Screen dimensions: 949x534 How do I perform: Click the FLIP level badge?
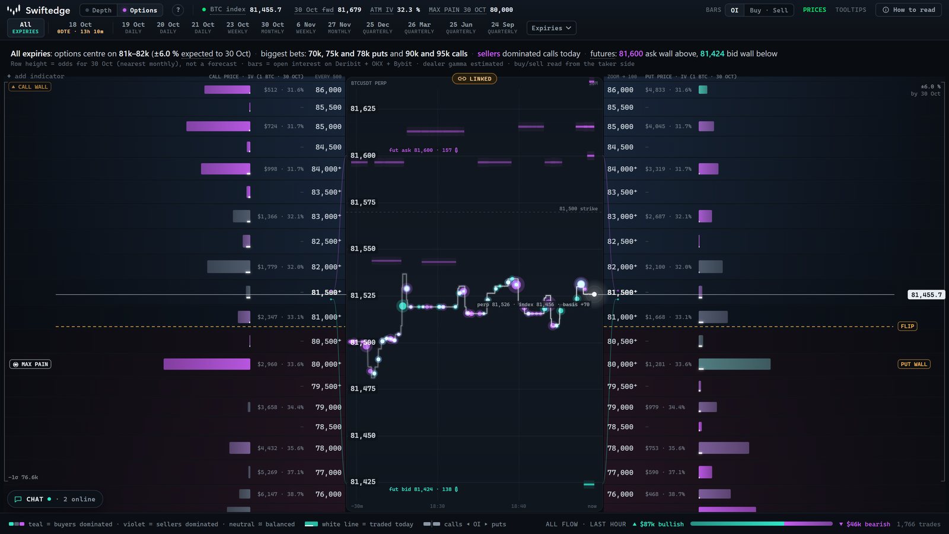(907, 326)
